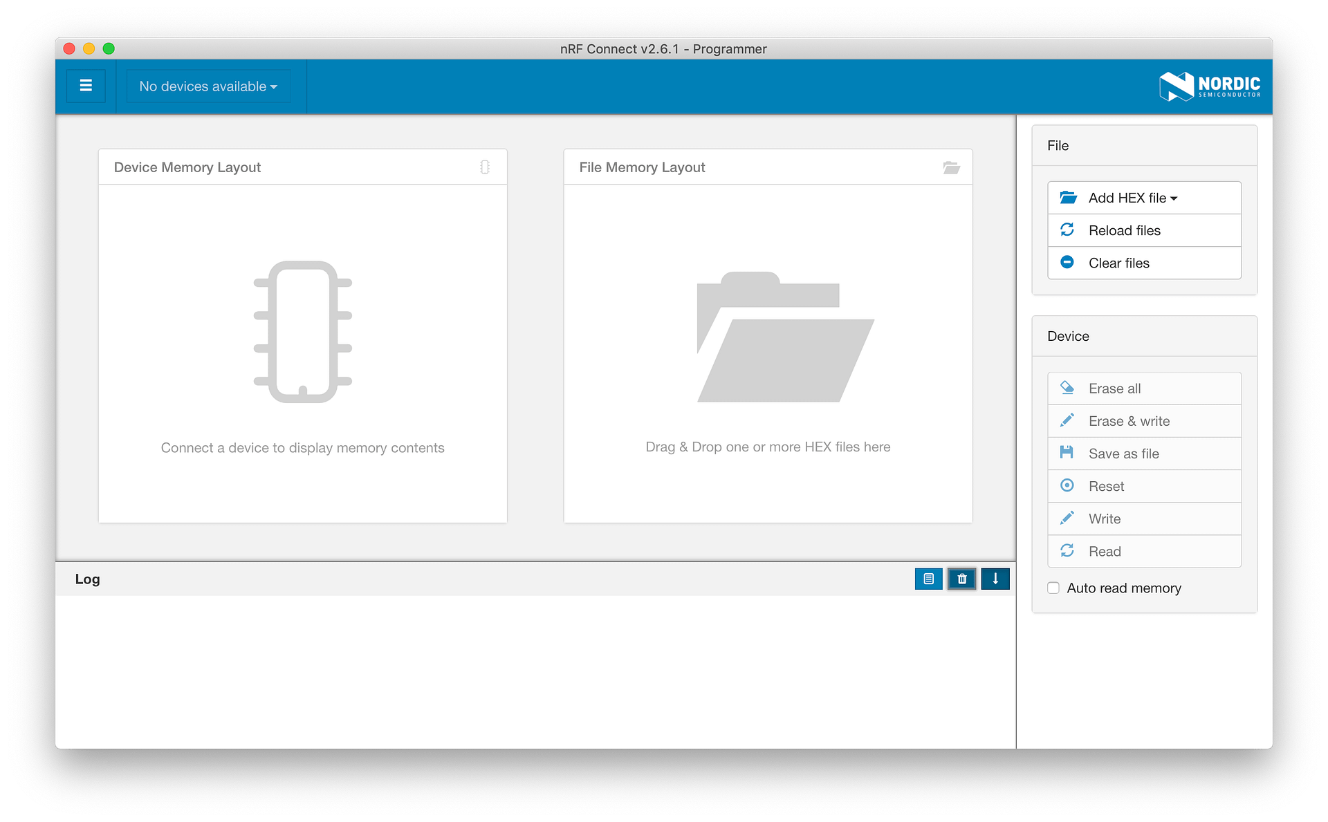
Task: Click the HEX file drop area
Action: pyautogui.click(x=768, y=353)
